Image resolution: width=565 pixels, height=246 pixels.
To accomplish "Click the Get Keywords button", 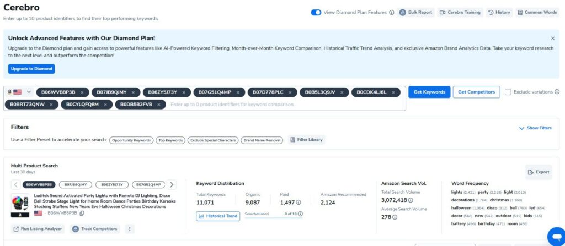I will pos(429,92).
